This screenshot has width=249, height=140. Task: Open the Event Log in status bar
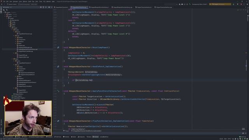click(242, 137)
